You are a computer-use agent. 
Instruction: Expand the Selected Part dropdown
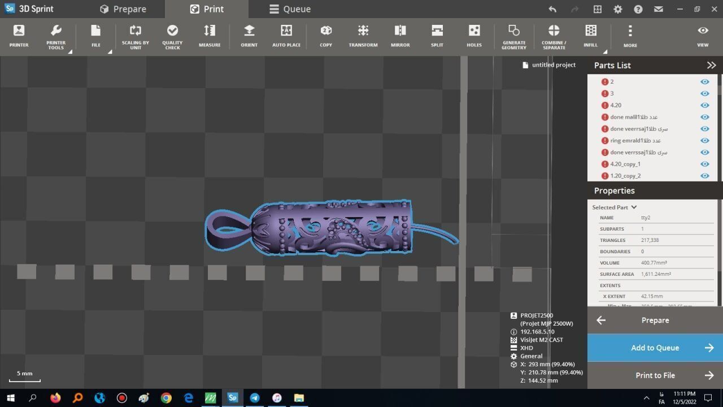click(634, 207)
